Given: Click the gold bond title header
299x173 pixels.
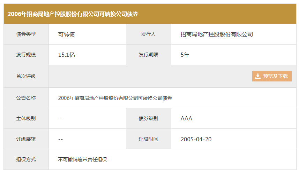Looking at the screenshot, I should tap(73, 14).
